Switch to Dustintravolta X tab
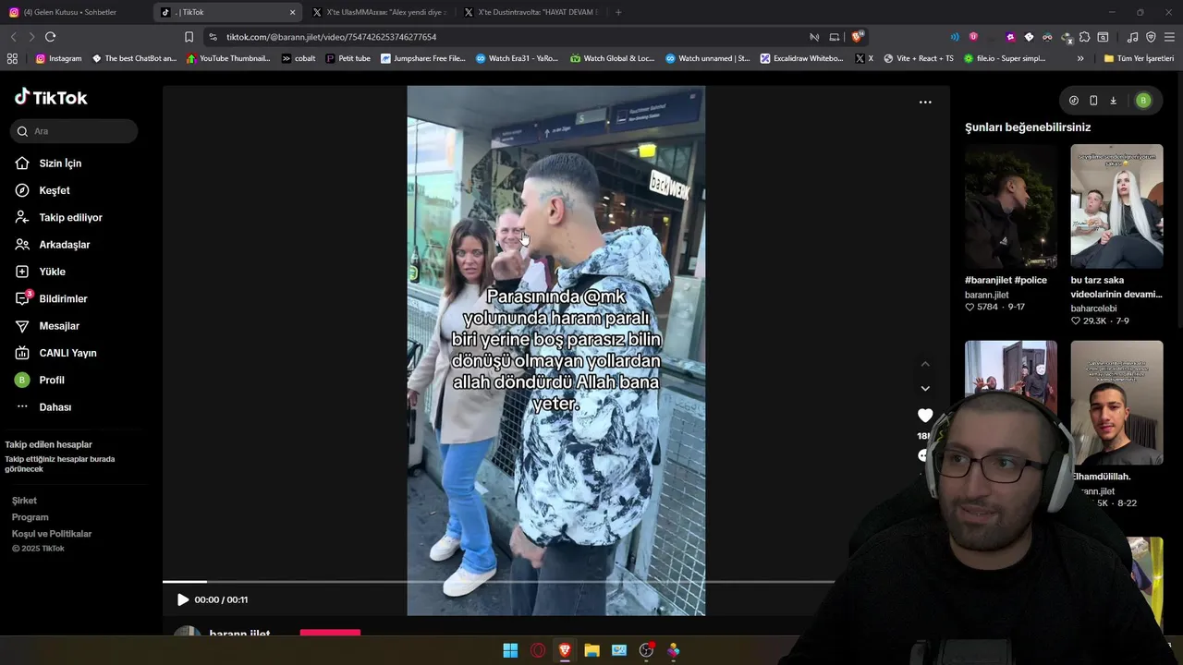Screen dimensions: 1183x665 click(x=531, y=12)
